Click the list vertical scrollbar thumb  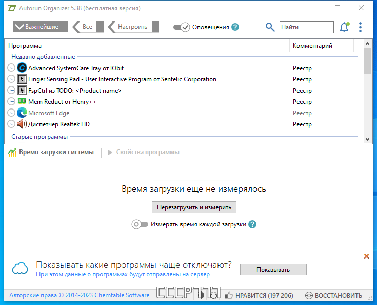367,61
